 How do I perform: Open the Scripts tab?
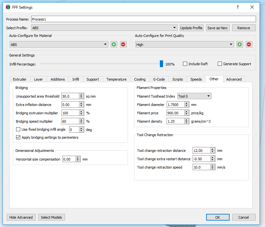(x=178, y=79)
